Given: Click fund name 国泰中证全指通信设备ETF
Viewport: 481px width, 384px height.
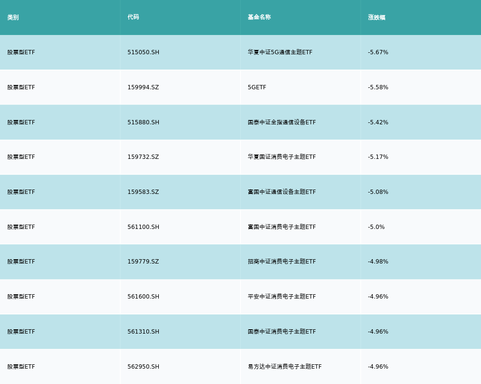Looking at the screenshot, I should (281, 122).
